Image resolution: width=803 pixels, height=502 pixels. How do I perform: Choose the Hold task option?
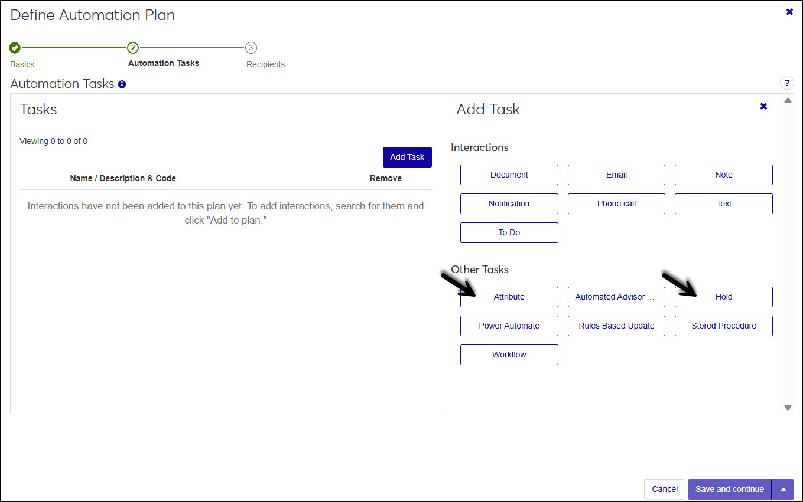click(x=723, y=297)
